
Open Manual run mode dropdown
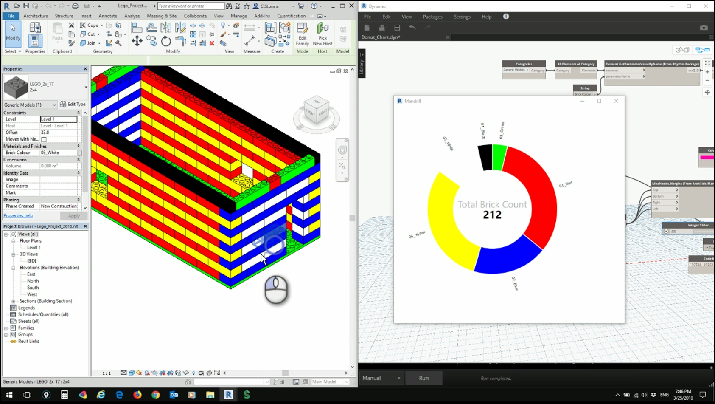pyautogui.click(x=381, y=378)
